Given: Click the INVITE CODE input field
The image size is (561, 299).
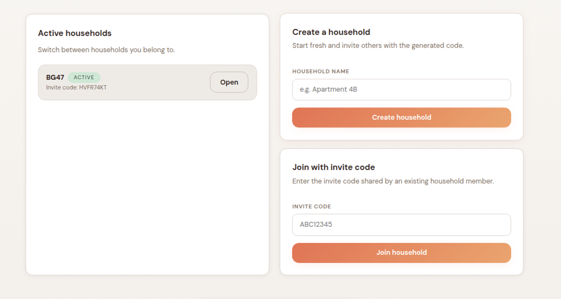Looking at the screenshot, I should 401,225.
